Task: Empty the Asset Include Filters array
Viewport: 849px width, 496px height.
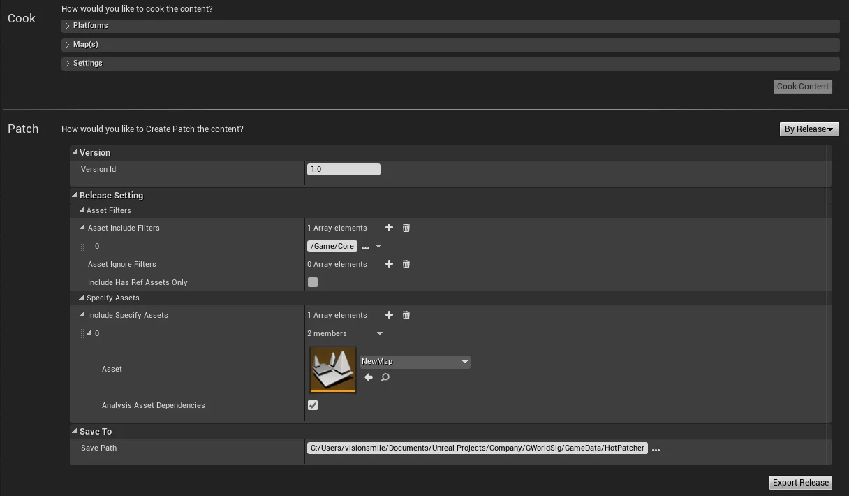Action: pos(406,228)
